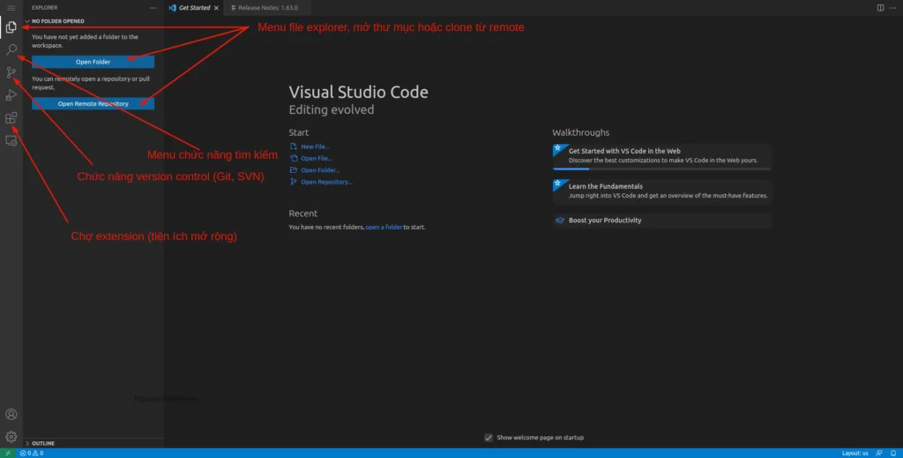Image resolution: width=903 pixels, height=458 pixels.
Task: Click the Open Remote Repository button
Action: tap(93, 104)
